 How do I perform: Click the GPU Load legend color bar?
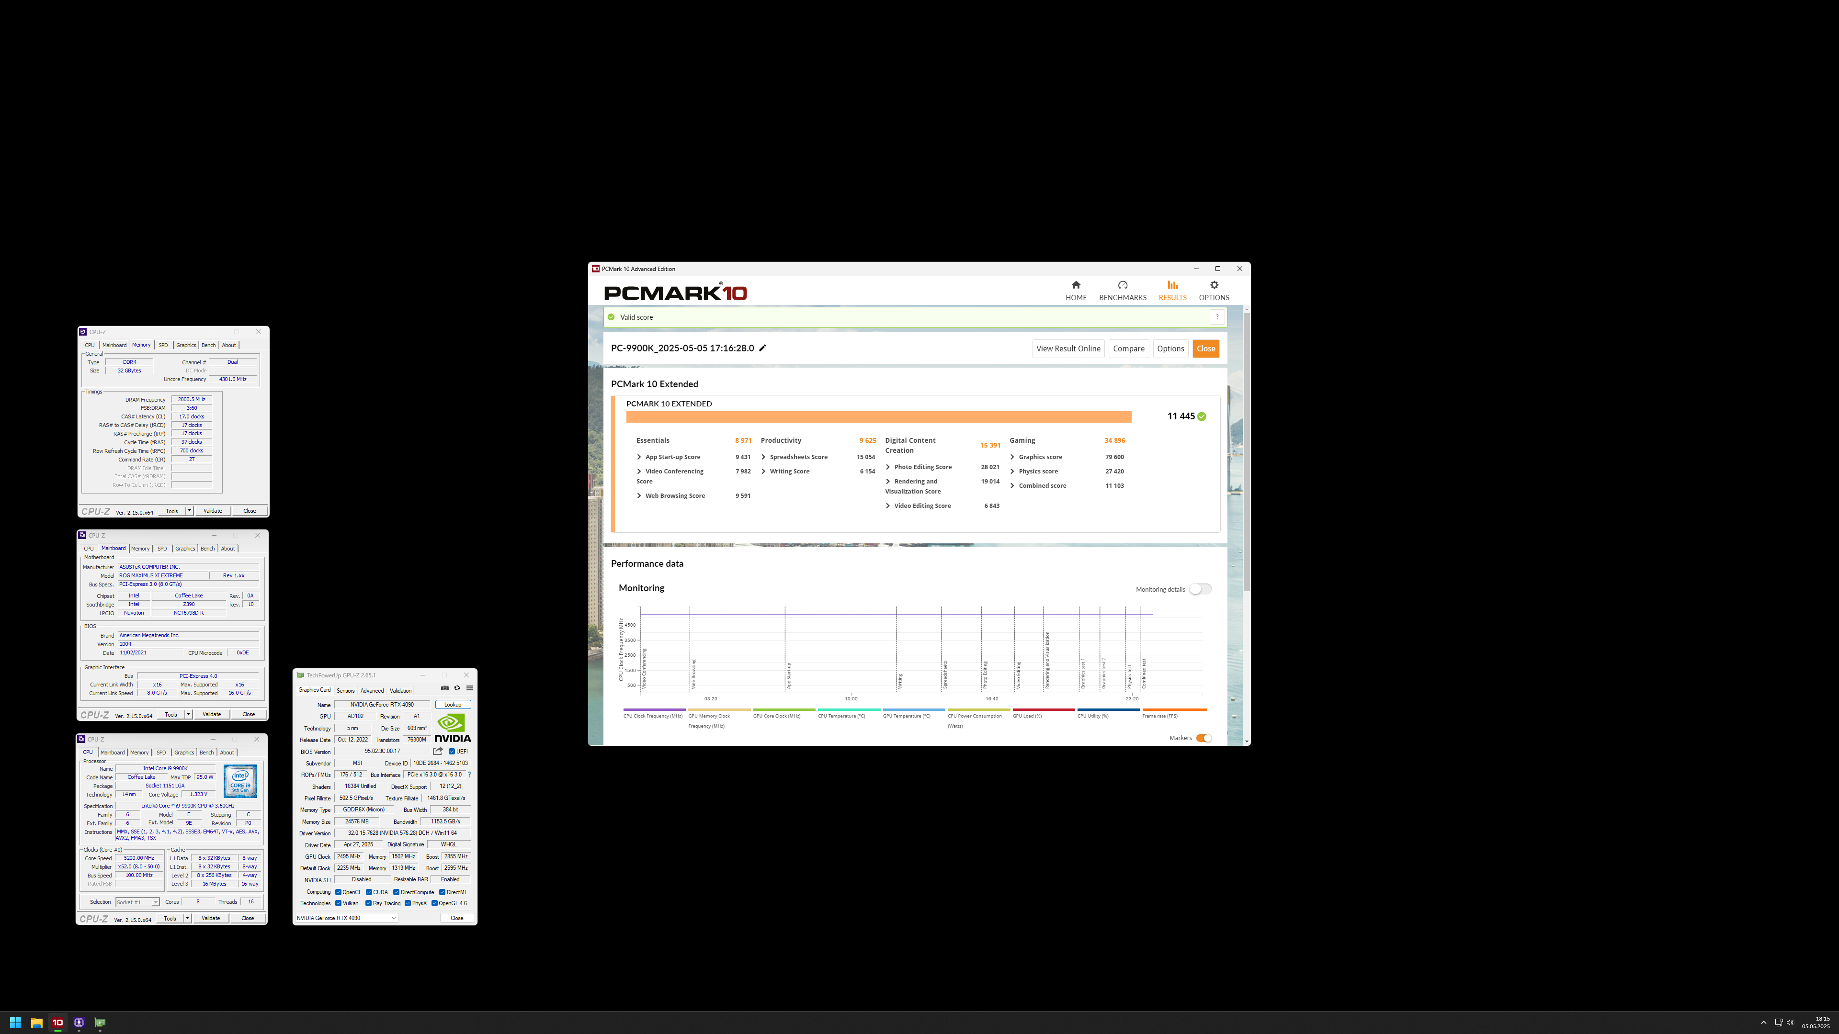tap(1043, 709)
